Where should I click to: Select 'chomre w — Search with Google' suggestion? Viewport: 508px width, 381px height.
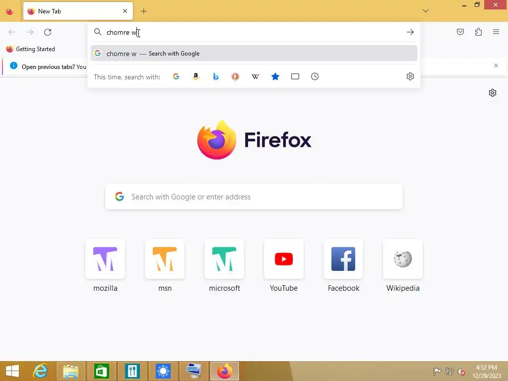click(254, 54)
